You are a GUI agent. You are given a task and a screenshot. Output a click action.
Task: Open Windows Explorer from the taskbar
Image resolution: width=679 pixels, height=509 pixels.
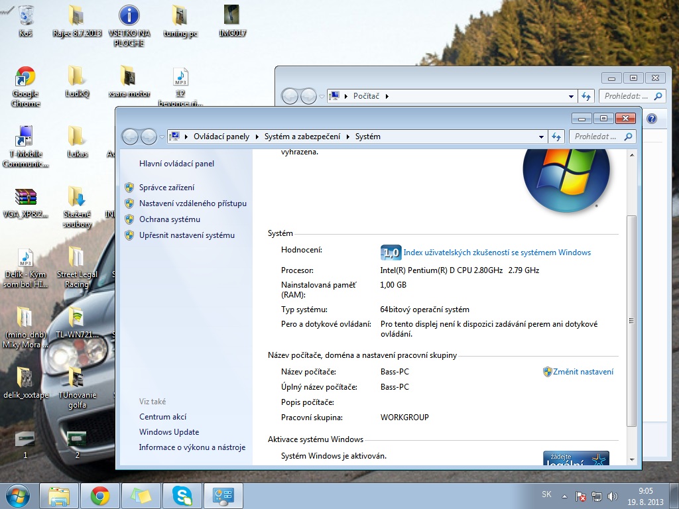point(59,495)
